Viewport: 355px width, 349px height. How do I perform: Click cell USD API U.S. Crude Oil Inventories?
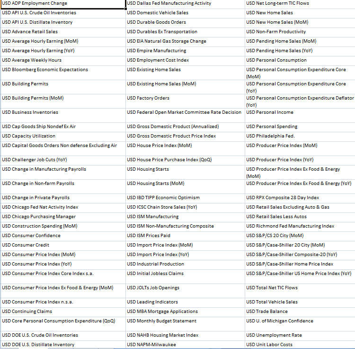63,14
